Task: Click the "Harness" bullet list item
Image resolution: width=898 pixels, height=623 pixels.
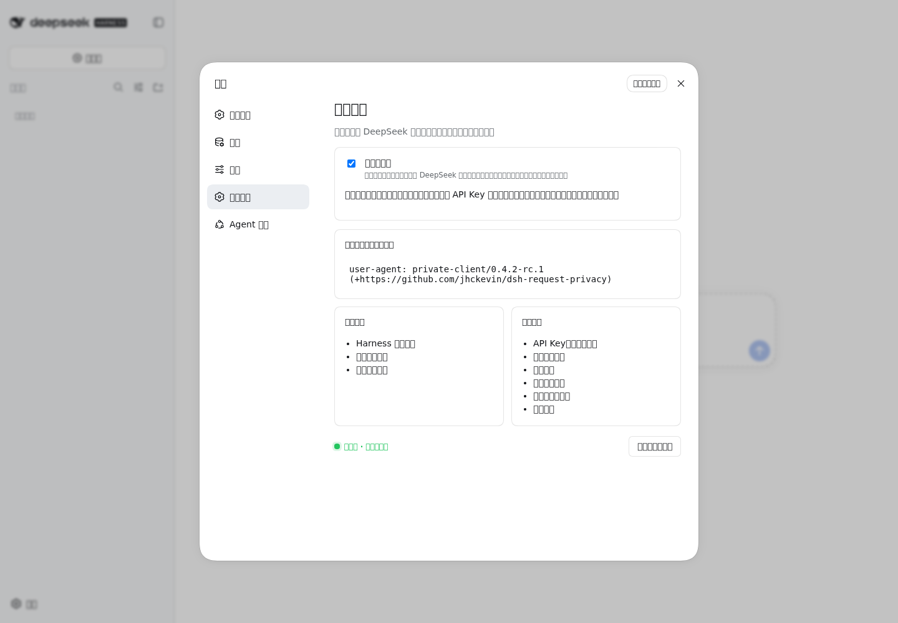Action: click(x=385, y=343)
